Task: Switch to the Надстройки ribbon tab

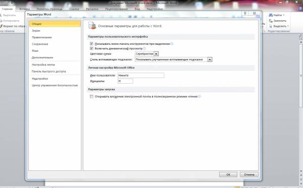Action: 155,9
